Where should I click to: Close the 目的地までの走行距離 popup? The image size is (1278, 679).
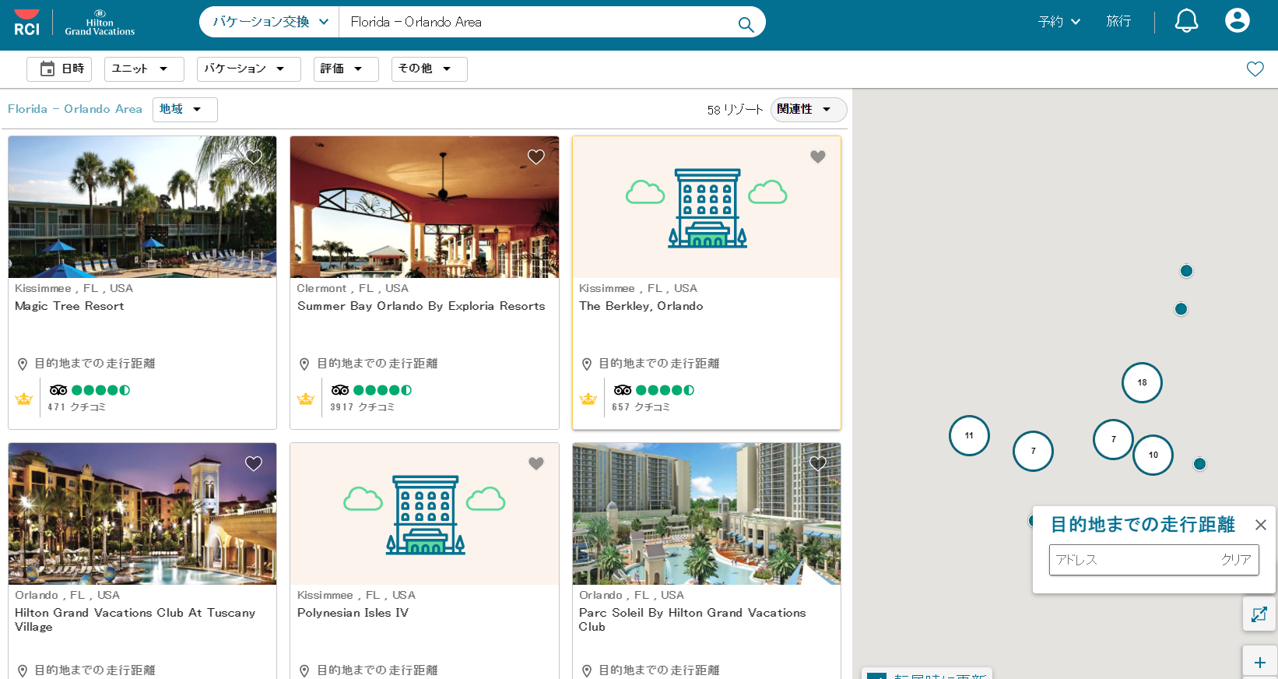[1261, 525]
